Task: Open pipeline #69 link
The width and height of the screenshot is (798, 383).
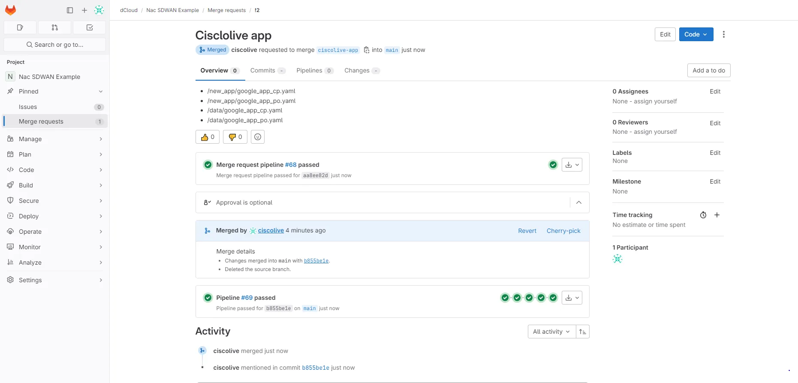Action: [247, 298]
